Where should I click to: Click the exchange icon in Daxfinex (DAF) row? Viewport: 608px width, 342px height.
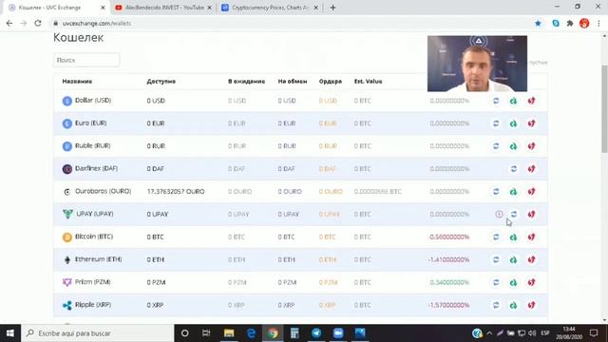pyautogui.click(x=514, y=169)
